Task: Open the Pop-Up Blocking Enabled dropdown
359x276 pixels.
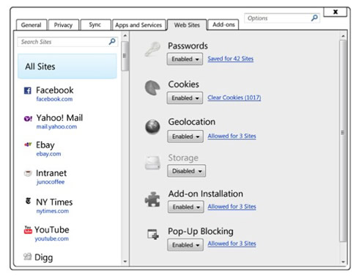Action: tap(185, 244)
